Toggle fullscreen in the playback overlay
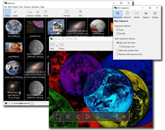The image size is (165, 130). (x=58, y=117)
